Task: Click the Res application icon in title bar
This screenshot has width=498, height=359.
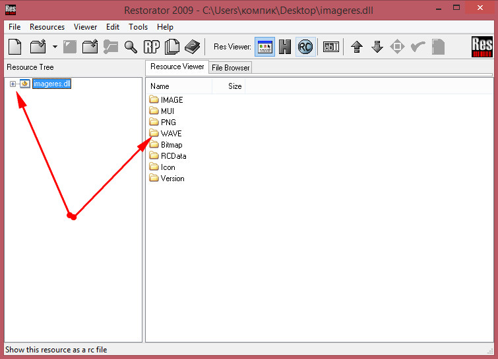Action: pyautogui.click(x=11, y=10)
